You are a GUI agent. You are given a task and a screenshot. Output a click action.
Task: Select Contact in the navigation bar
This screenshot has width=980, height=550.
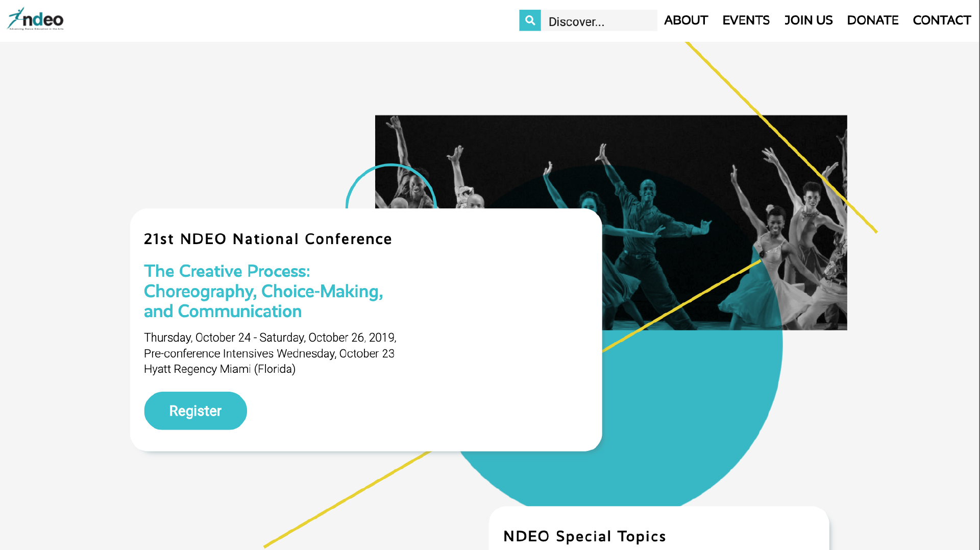941,20
